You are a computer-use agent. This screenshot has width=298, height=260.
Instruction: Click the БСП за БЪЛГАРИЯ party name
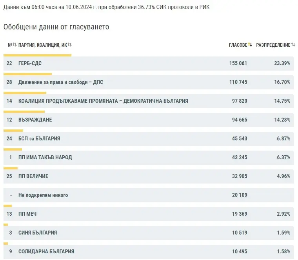[x=39, y=139]
